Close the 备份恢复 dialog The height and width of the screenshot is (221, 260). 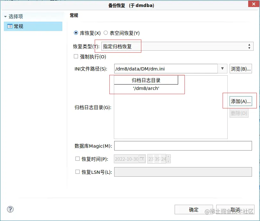point(254,4)
